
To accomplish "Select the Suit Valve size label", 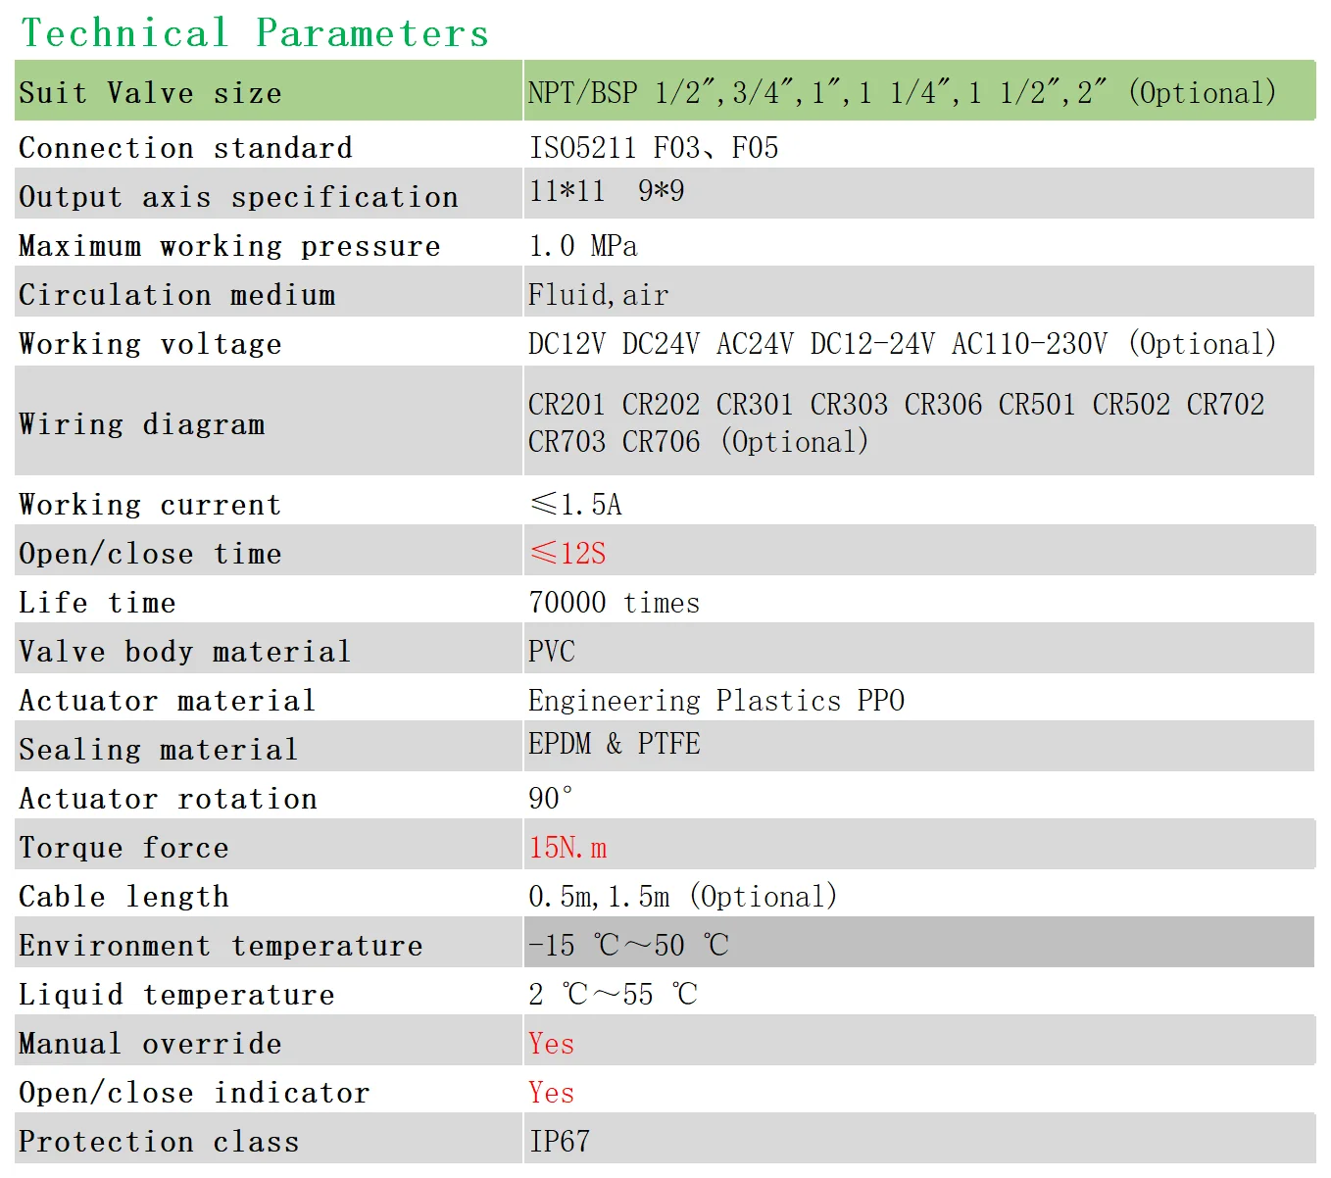I will tap(150, 93).
